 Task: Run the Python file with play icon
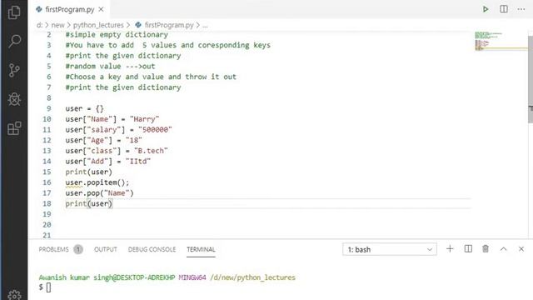[x=486, y=9]
